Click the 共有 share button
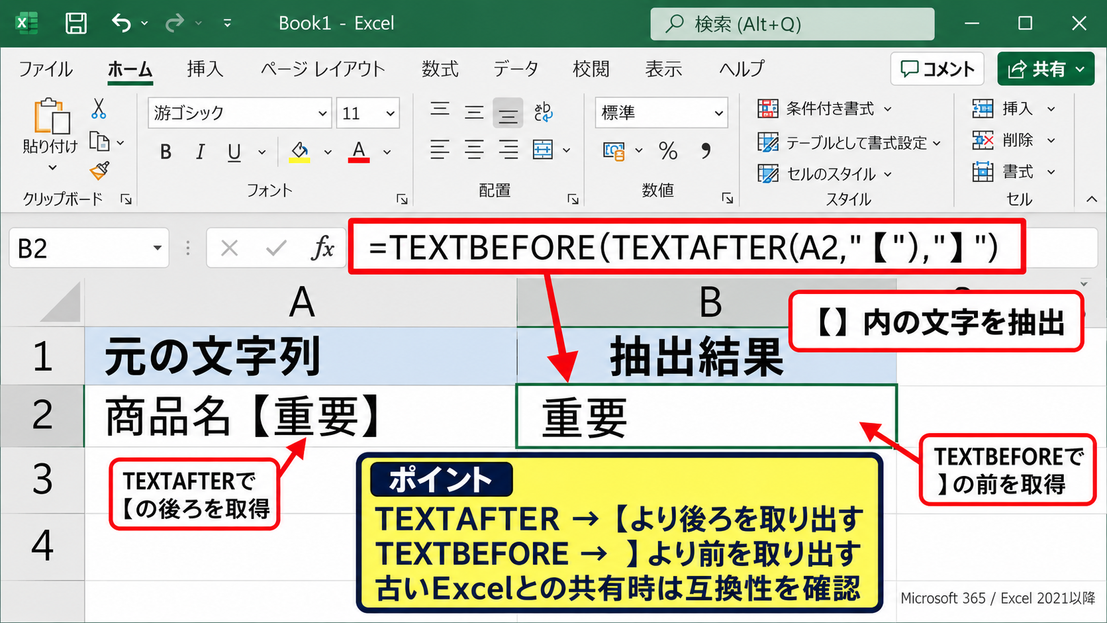This screenshot has height=623, width=1107. 1045,69
